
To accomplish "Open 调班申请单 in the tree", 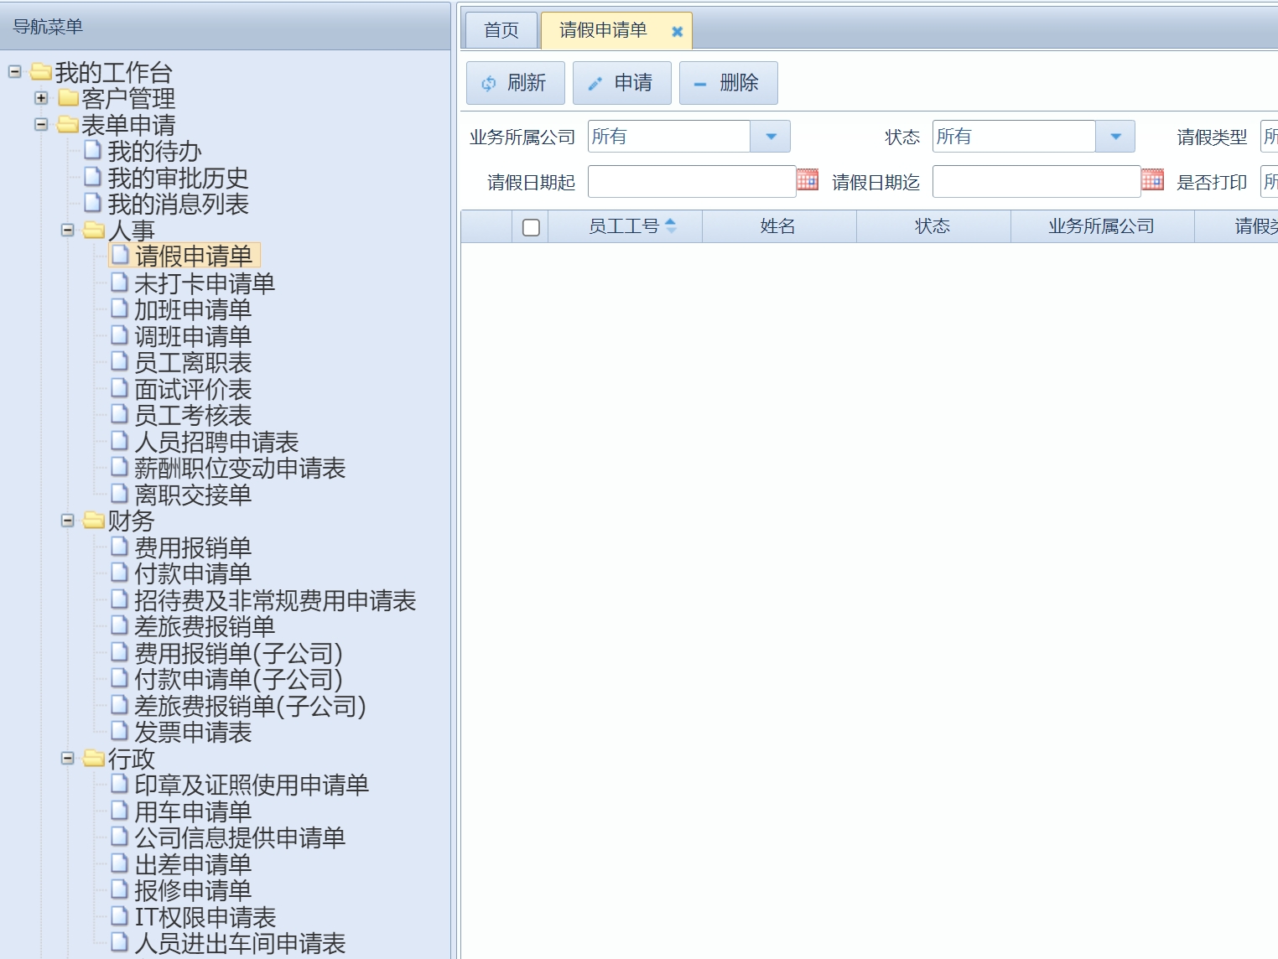I will pyautogui.click(x=193, y=336).
